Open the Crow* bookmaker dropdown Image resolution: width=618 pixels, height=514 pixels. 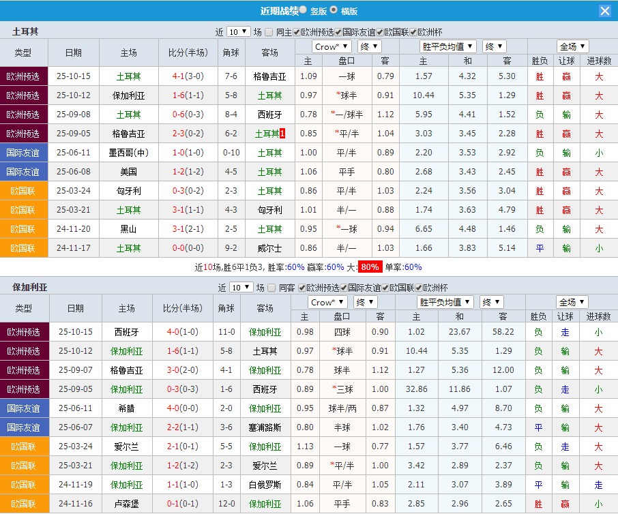[x=332, y=46]
